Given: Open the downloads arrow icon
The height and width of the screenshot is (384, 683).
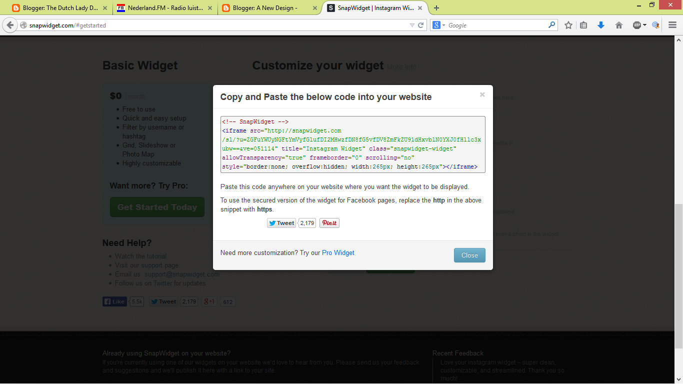Looking at the screenshot, I should [x=601, y=25].
